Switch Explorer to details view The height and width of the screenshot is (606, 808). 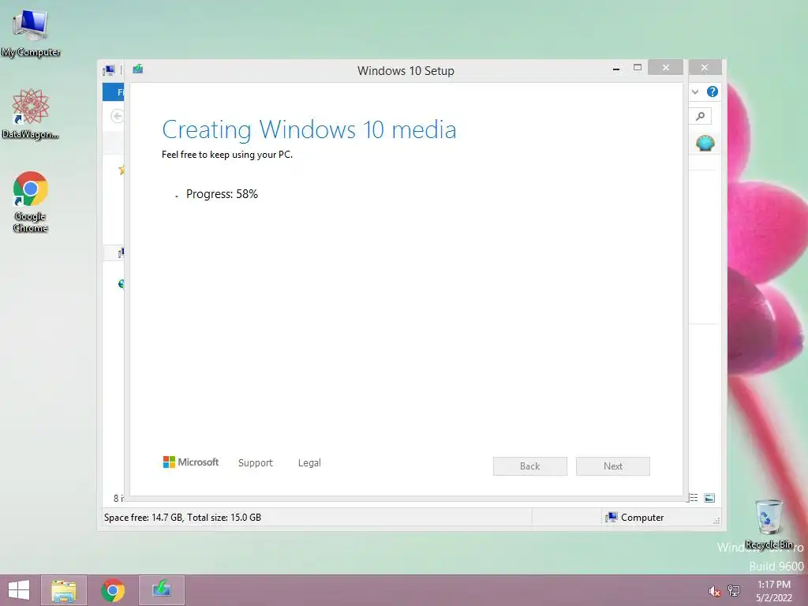694,498
